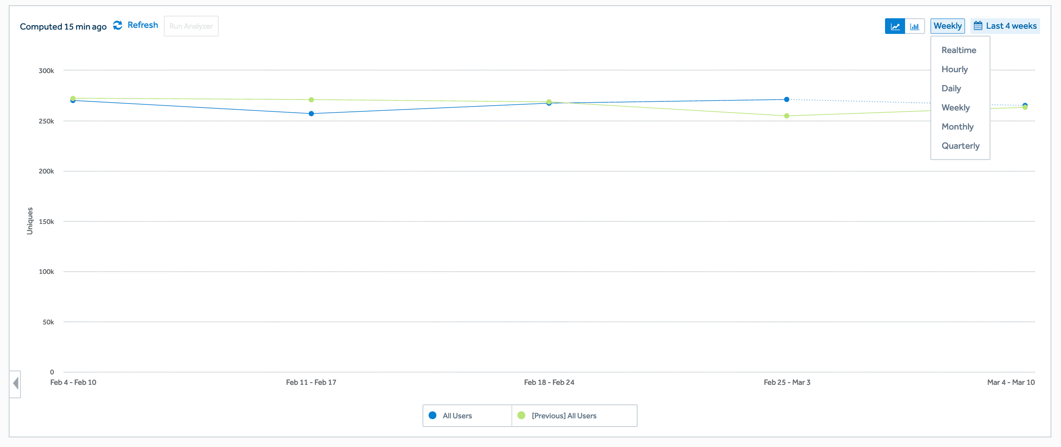Choose Quarterly interval option
Screen dimensions: 1061x447
960,146
